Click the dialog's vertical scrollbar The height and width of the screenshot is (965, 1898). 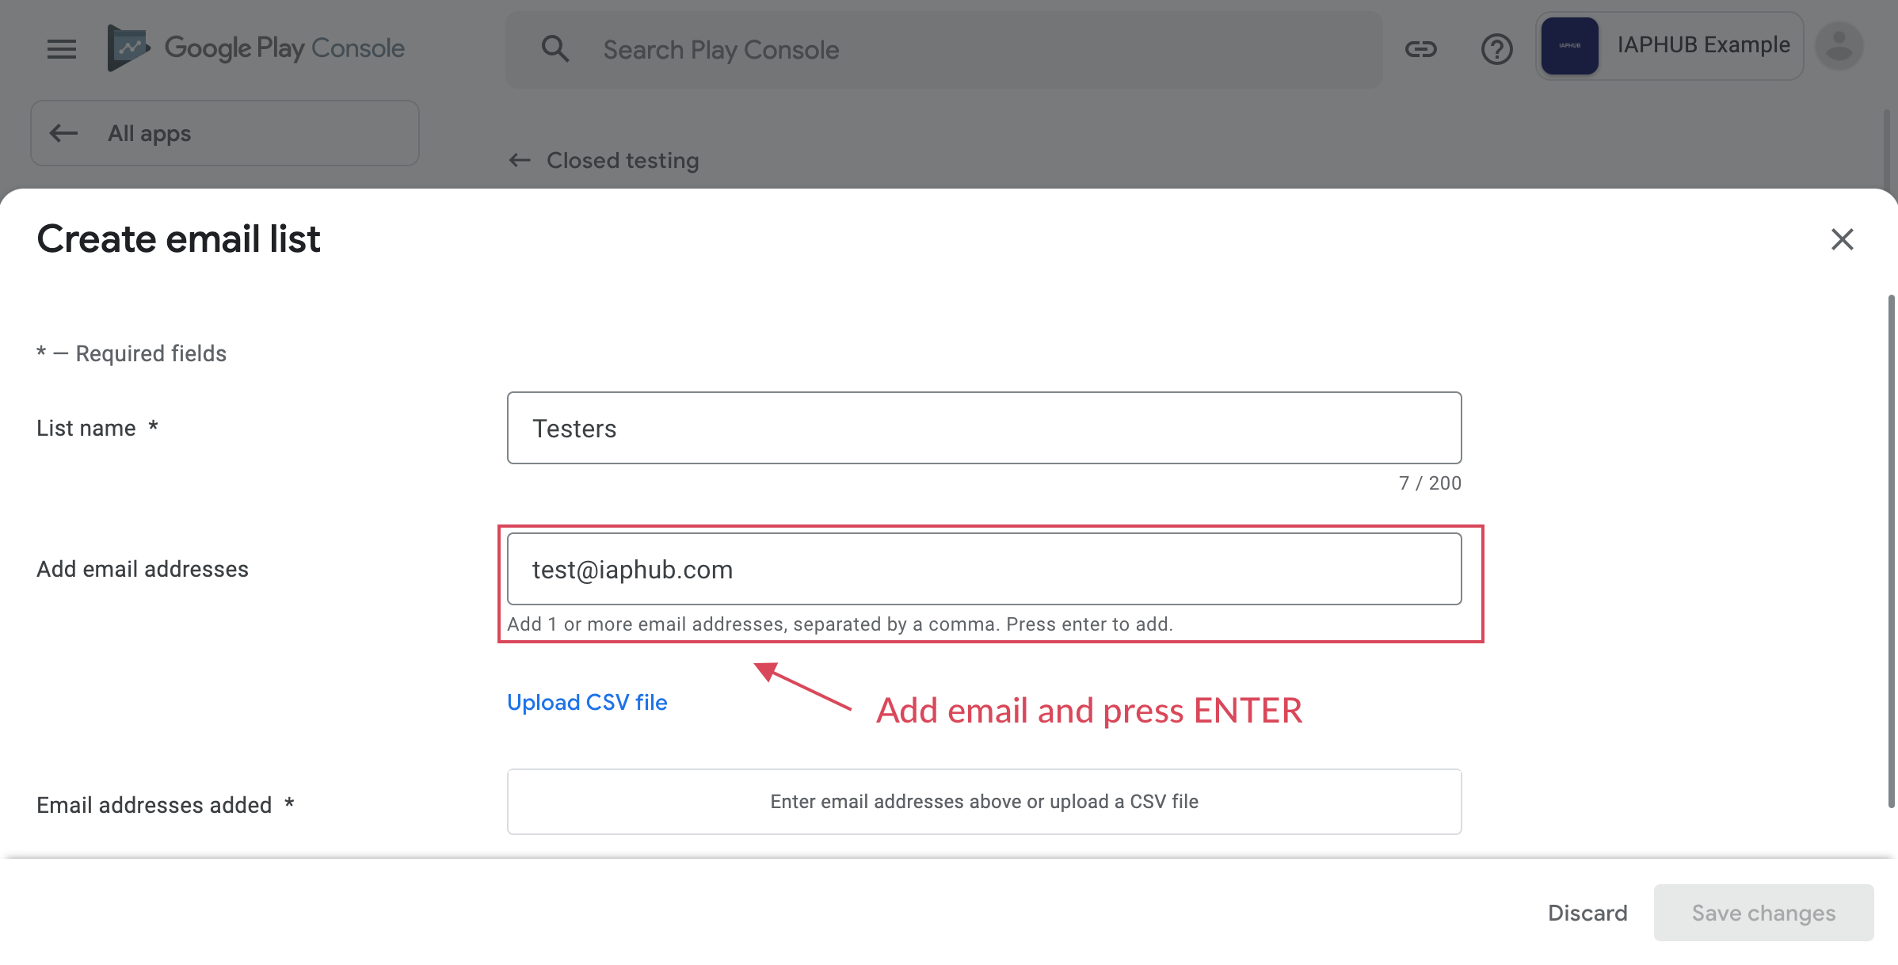point(1891,551)
